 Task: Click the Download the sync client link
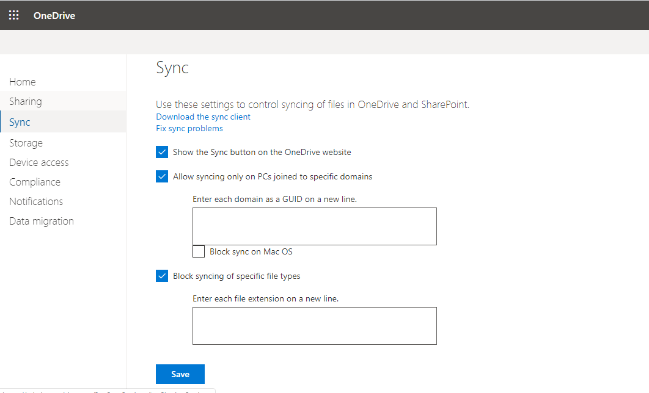[x=204, y=117]
